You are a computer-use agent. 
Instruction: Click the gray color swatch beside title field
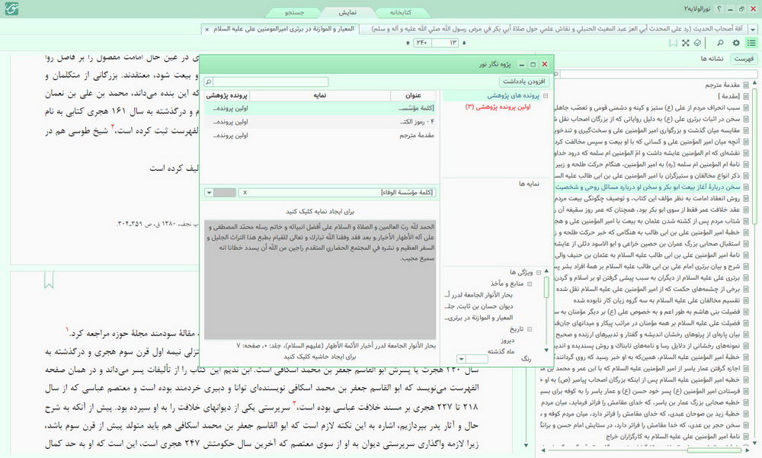tap(225, 193)
